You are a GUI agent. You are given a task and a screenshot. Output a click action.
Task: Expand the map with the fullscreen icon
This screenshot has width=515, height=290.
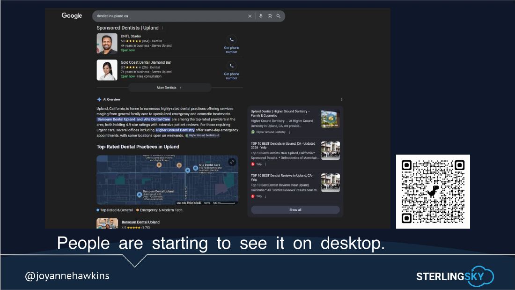pos(232,162)
